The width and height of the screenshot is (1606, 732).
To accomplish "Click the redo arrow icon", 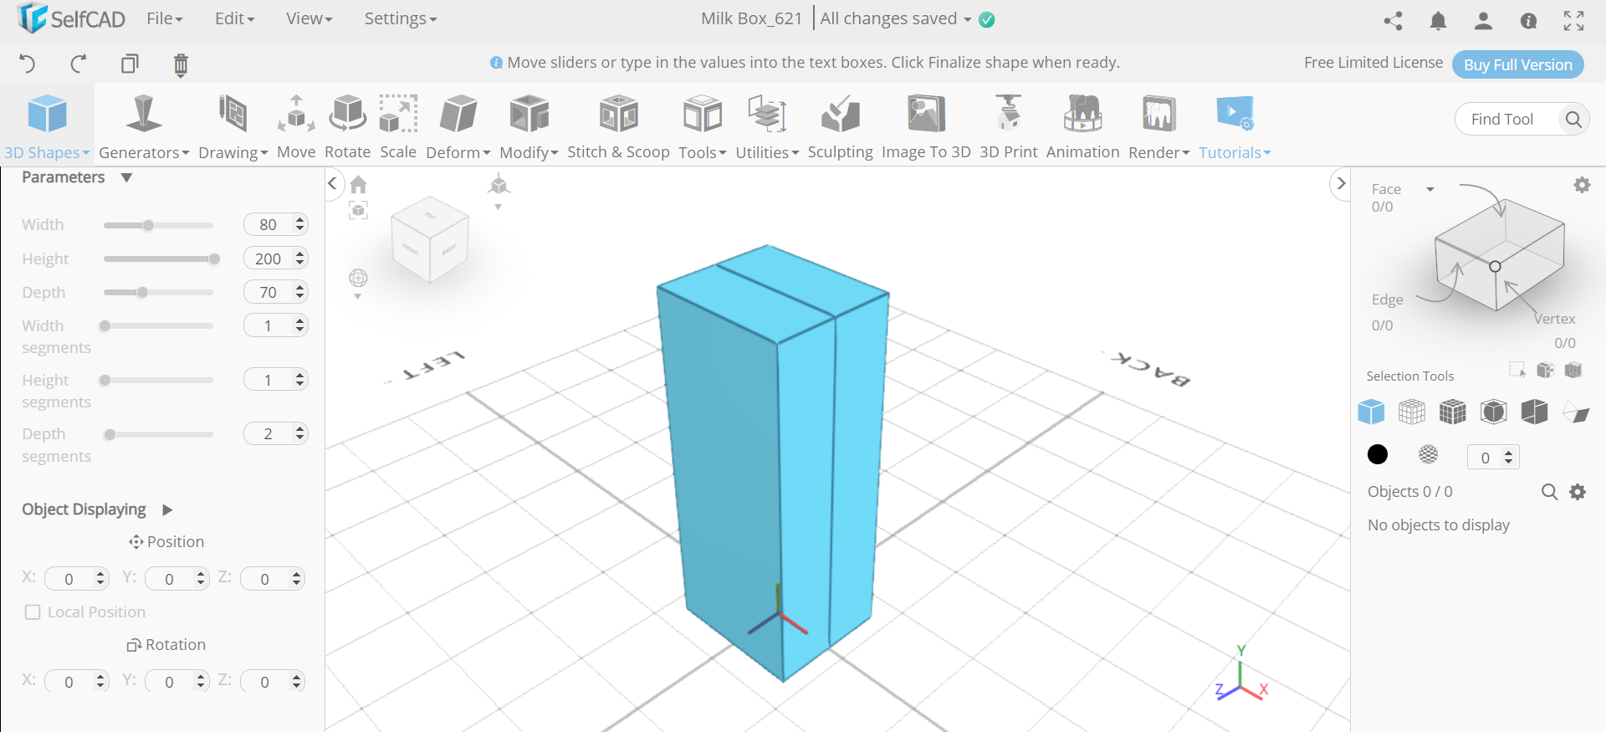I will [79, 64].
